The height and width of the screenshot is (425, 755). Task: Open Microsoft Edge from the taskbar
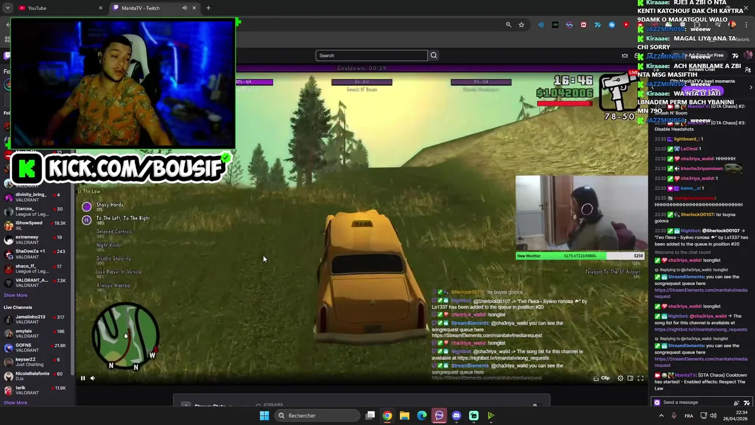coord(422,416)
